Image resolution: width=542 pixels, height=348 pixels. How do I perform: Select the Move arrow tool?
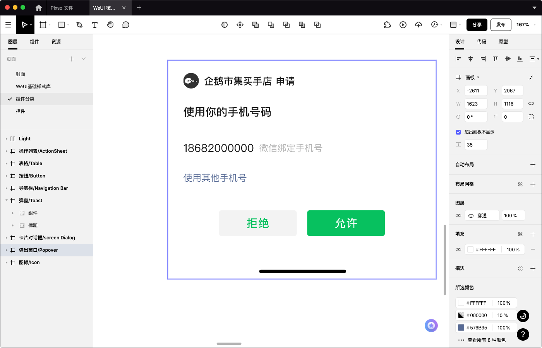24,25
